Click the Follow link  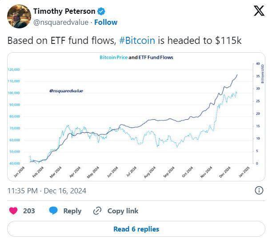(106, 22)
